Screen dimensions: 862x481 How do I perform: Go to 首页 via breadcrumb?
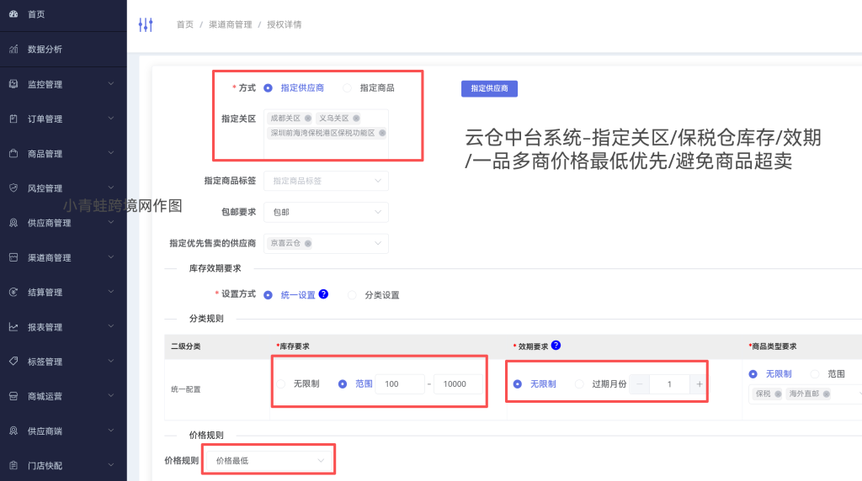coord(184,24)
